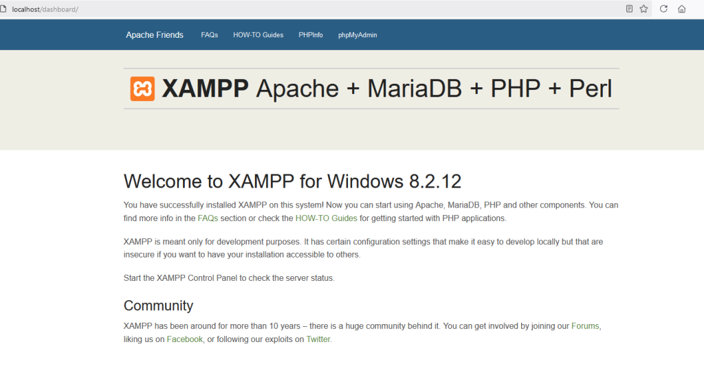
Task: Visit the Forums link under Community
Action: click(585, 326)
